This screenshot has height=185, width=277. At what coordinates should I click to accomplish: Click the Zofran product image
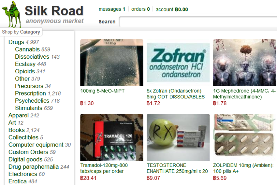pyautogui.click(x=178, y=63)
